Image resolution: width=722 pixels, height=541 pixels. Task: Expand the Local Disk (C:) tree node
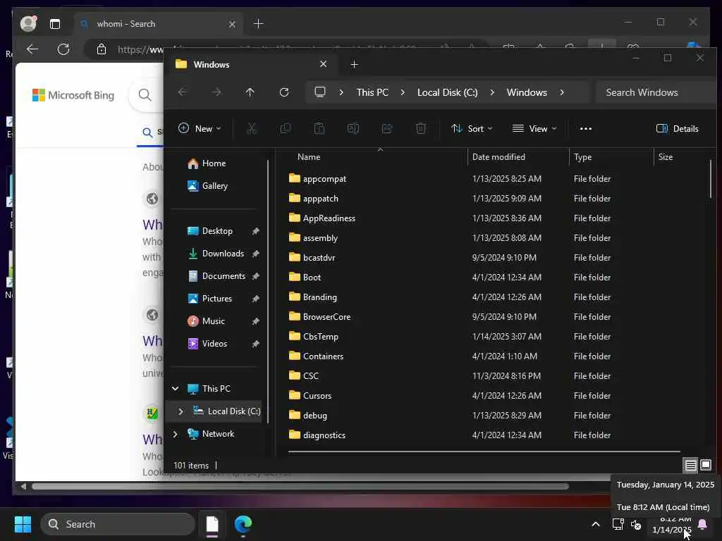(180, 411)
